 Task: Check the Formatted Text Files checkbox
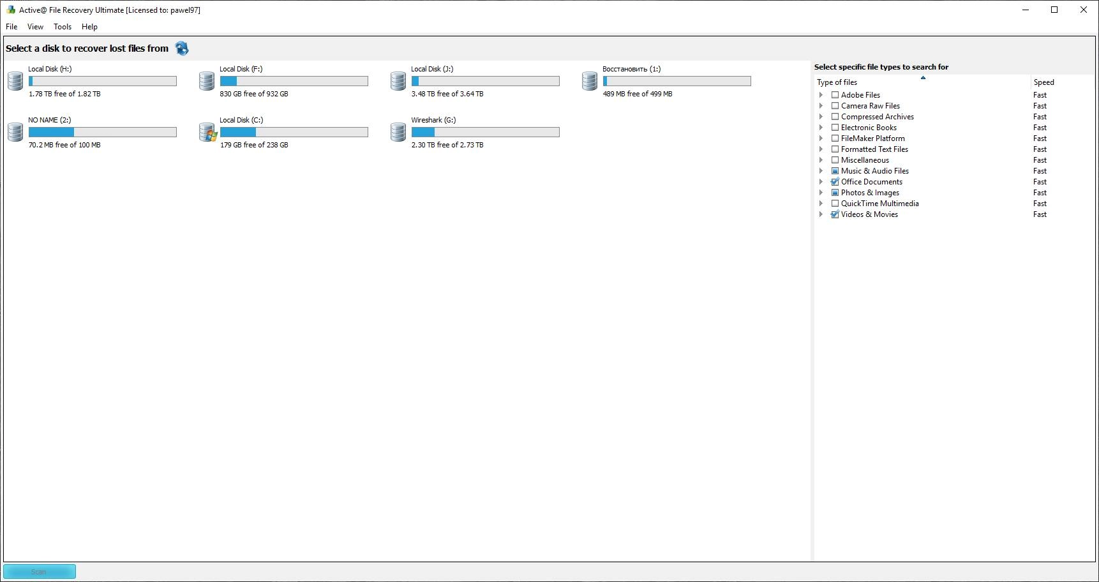click(835, 149)
